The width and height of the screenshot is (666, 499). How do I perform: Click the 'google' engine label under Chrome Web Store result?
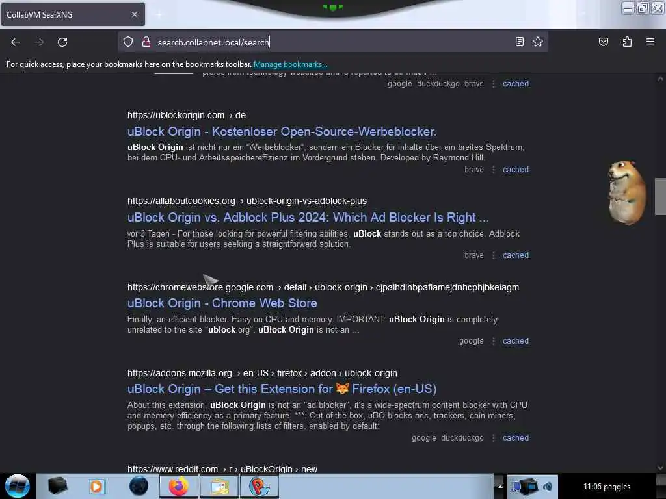pyautogui.click(x=471, y=340)
